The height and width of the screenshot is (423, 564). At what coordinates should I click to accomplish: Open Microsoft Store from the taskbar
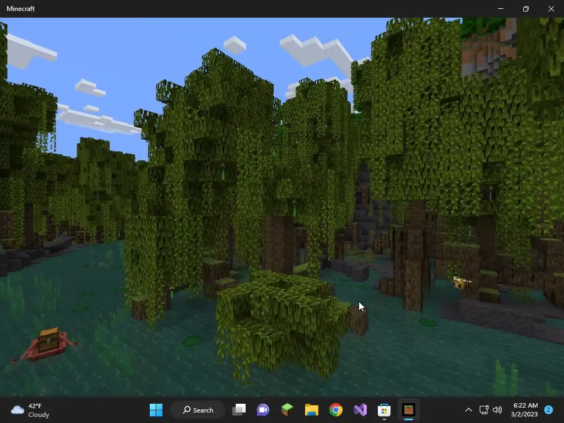tap(384, 410)
